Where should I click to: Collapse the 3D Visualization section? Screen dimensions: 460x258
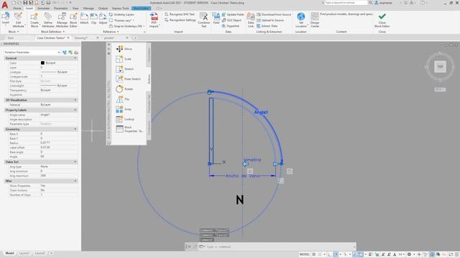click(75, 100)
